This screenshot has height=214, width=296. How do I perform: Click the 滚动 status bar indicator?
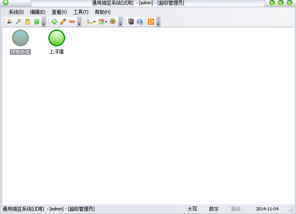click(x=235, y=209)
